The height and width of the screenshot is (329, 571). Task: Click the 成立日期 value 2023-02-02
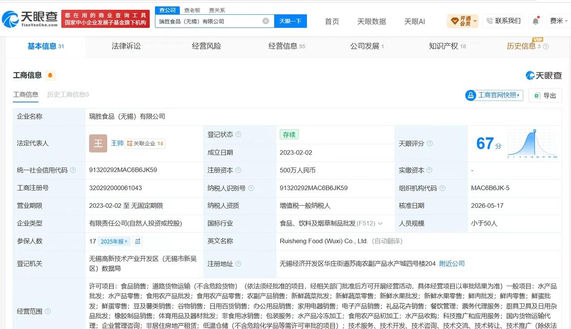click(296, 152)
